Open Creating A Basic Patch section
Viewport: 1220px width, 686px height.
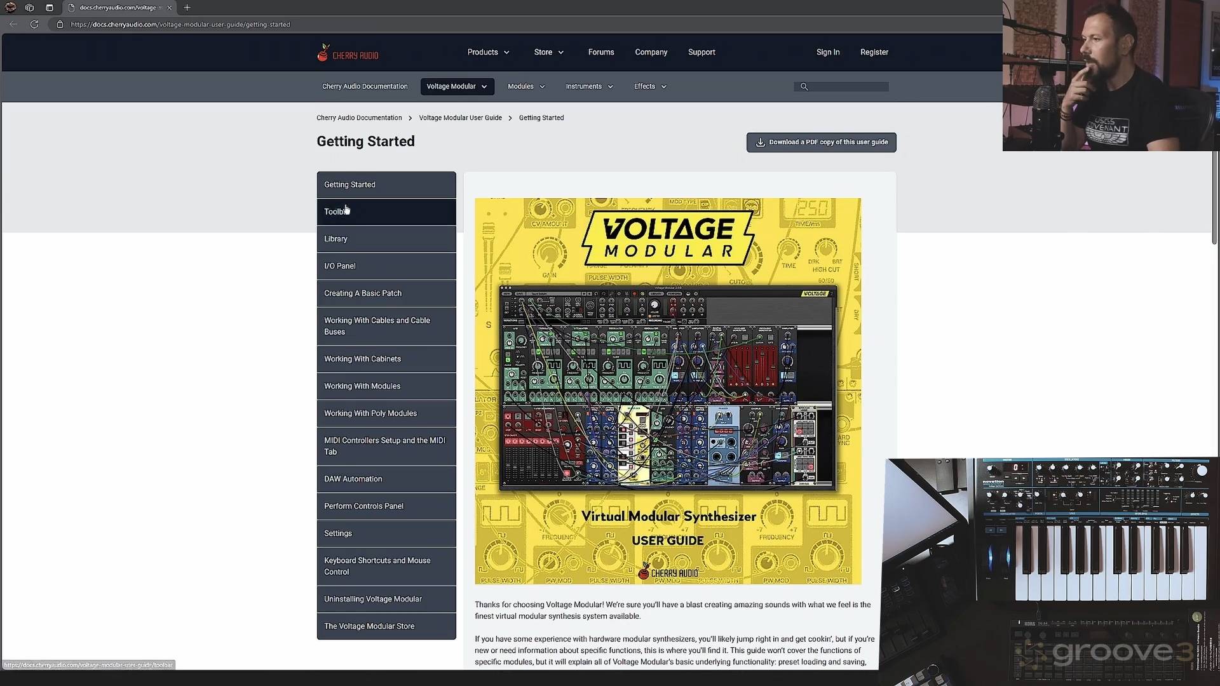click(363, 293)
